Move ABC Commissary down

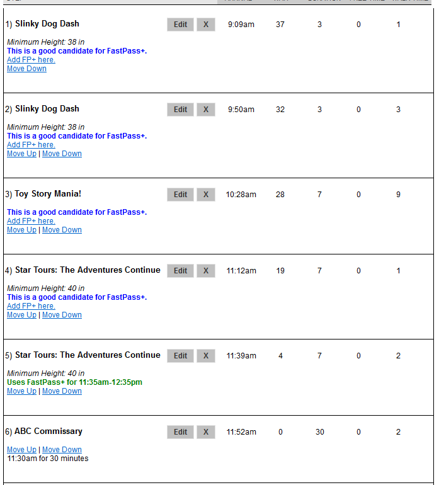(x=62, y=450)
